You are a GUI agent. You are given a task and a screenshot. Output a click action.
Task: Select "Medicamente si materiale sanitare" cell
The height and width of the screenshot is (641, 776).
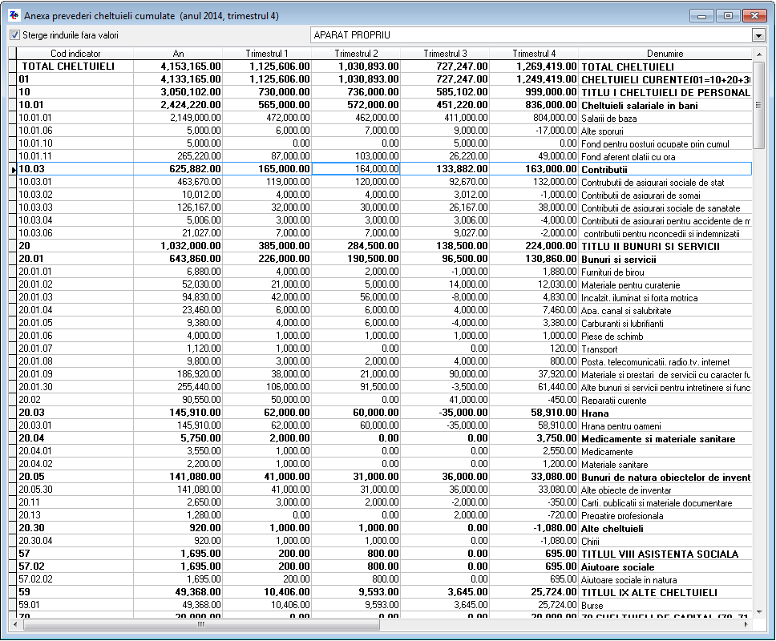click(665, 439)
